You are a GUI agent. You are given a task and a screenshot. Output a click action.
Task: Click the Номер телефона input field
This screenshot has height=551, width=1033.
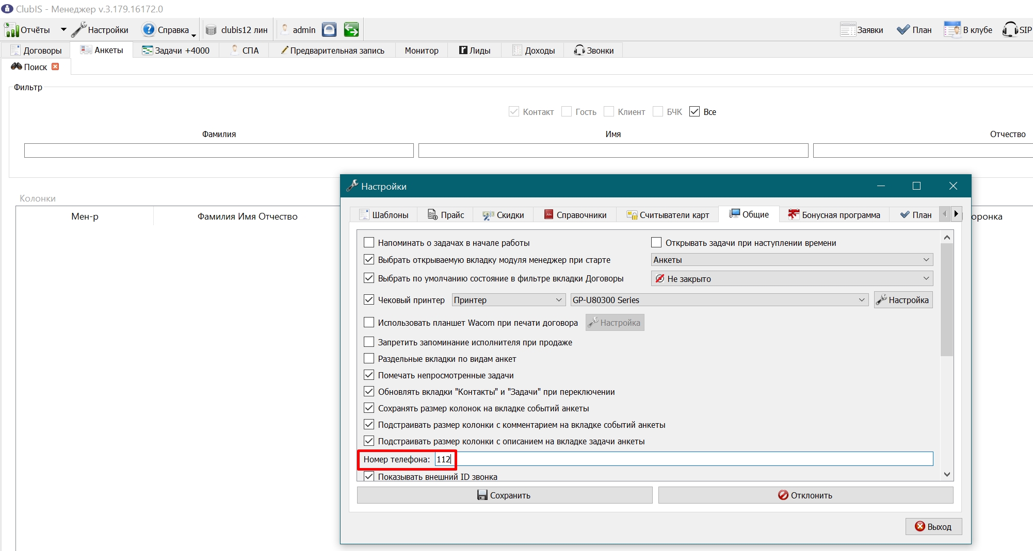pyautogui.click(x=684, y=459)
